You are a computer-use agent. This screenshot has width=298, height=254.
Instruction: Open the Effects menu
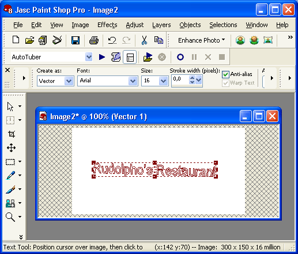click(107, 25)
